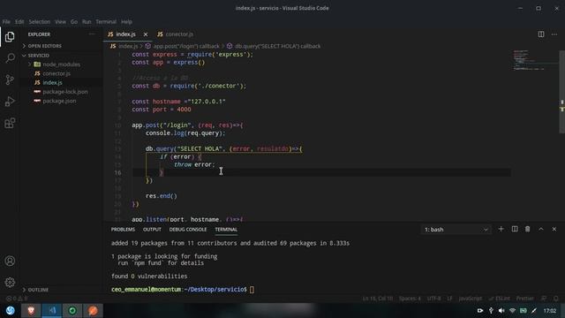Open the Manage gear icon
Image resolution: width=565 pixels, height=318 pixels.
pos(10,283)
